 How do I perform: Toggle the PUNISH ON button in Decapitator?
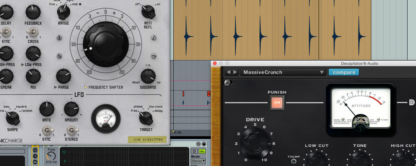(x=277, y=103)
